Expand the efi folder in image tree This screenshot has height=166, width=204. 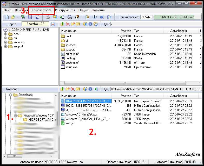point(5,38)
